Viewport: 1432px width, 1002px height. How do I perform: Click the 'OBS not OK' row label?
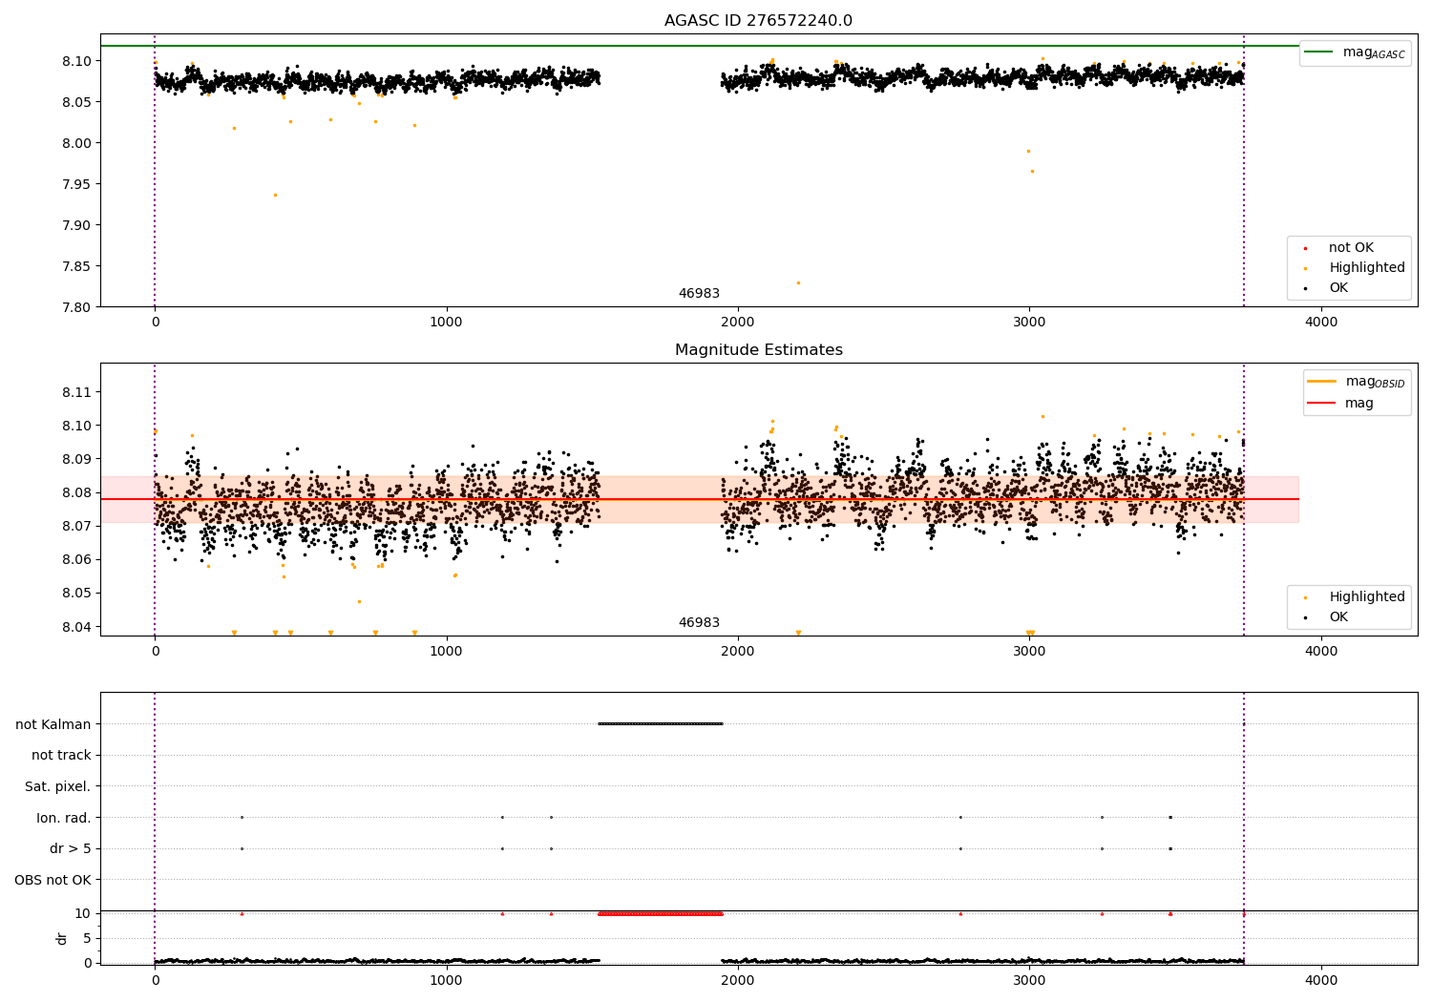[x=53, y=881]
